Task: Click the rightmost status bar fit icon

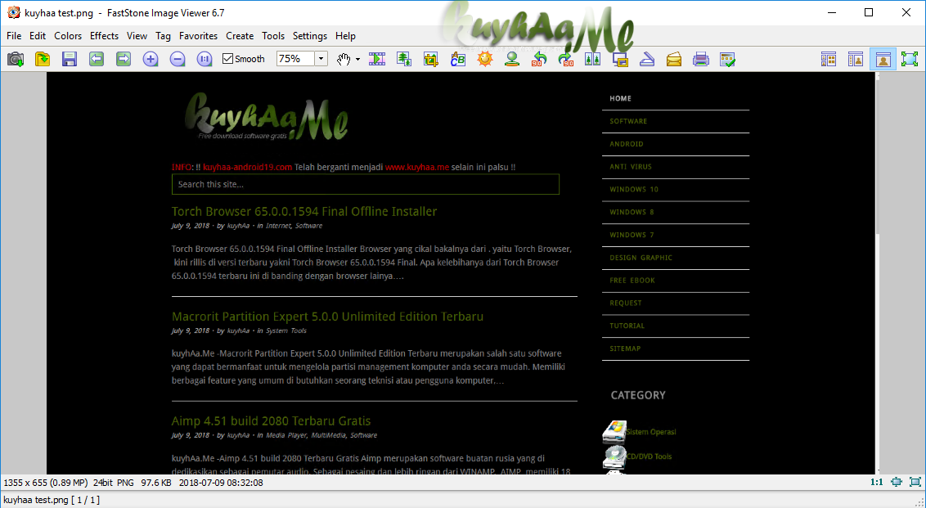Action: (915, 482)
